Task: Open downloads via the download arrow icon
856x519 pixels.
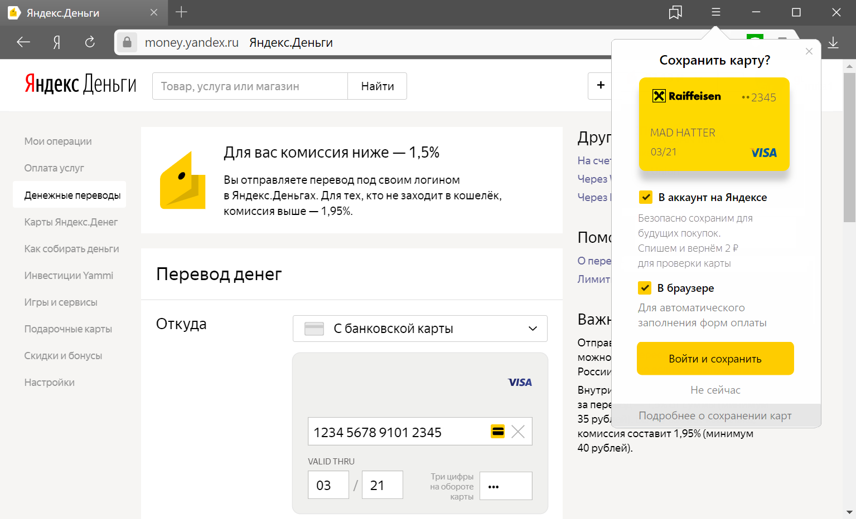Action: coord(833,43)
